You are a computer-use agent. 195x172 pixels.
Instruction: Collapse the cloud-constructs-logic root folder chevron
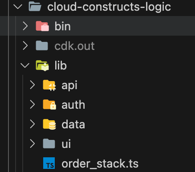tap(18, 7)
